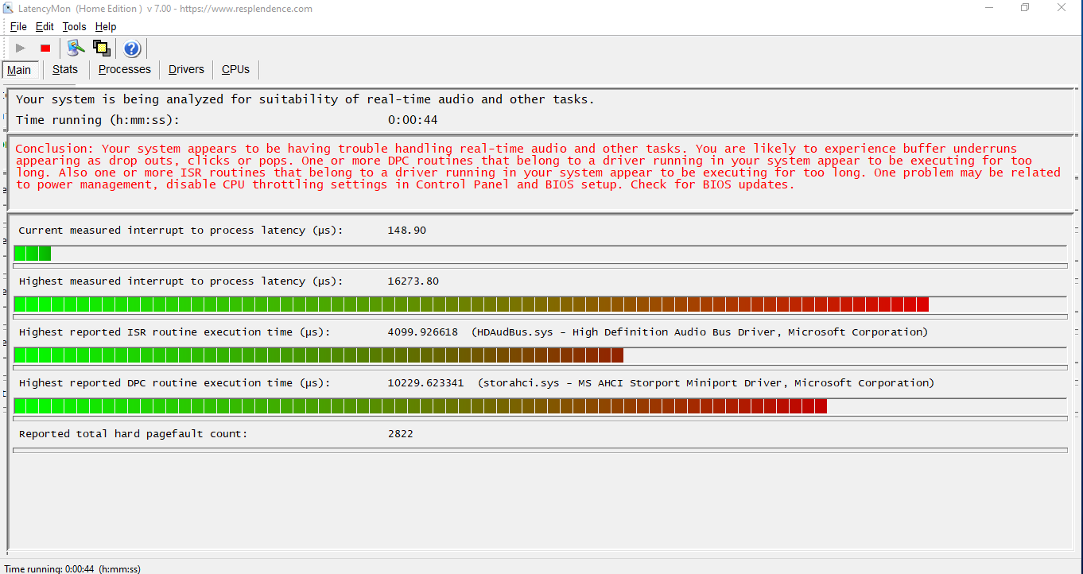The width and height of the screenshot is (1083, 574).
Task: Stop monitoring with the red square icon
Action: (45, 48)
